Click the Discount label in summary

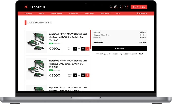point(97,38)
